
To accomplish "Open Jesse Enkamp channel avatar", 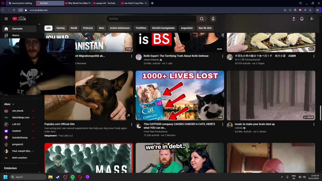I will point(139,57).
